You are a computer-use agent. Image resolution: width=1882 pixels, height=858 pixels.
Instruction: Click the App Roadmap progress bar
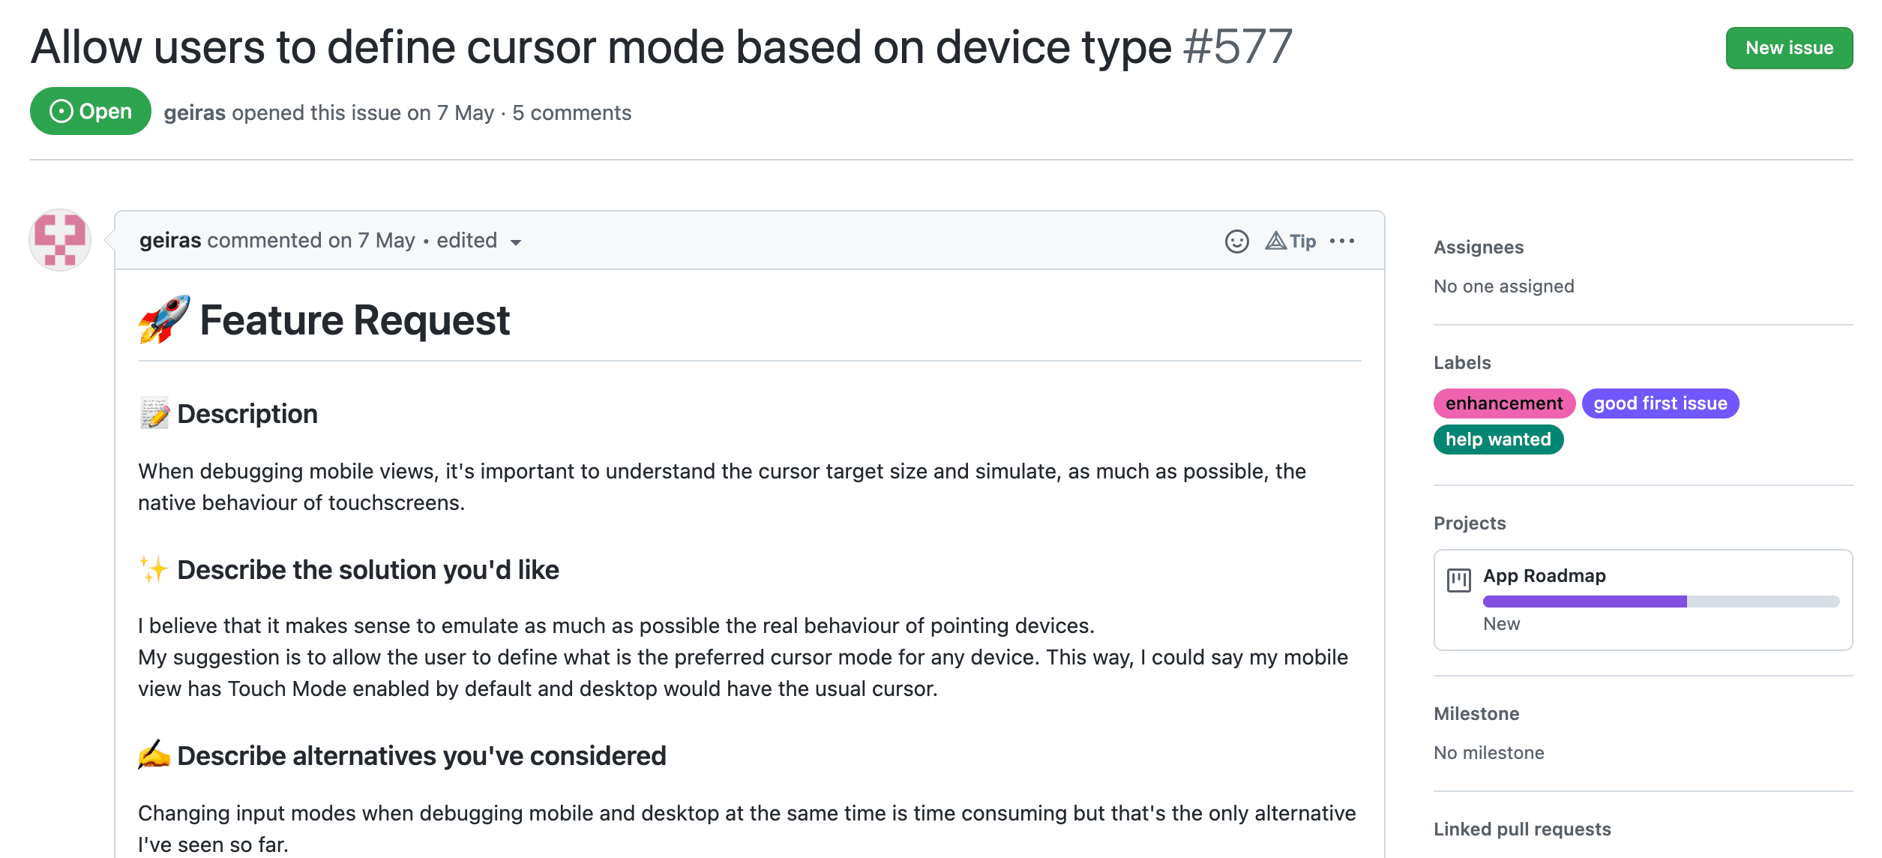click(1661, 601)
